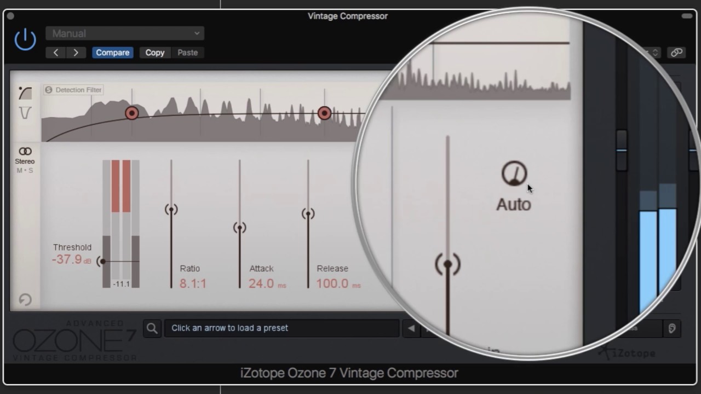This screenshot has height=394, width=701.
Task: Click the Threshold slider handle
Action: [102, 262]
